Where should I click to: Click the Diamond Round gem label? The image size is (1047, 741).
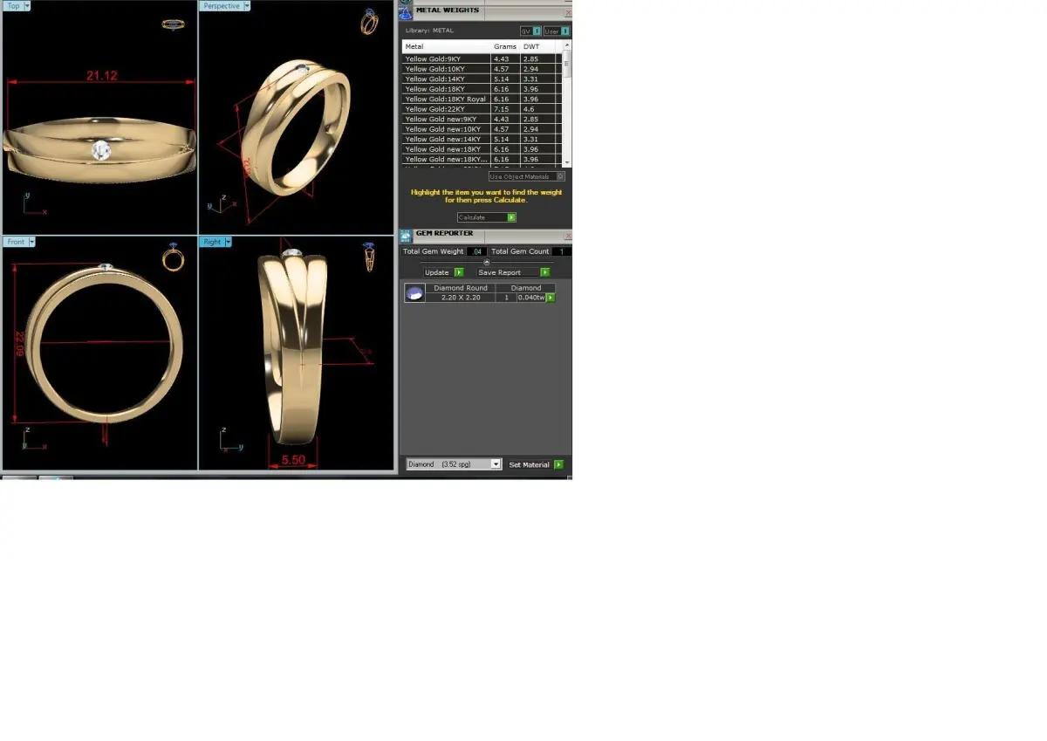461,288
